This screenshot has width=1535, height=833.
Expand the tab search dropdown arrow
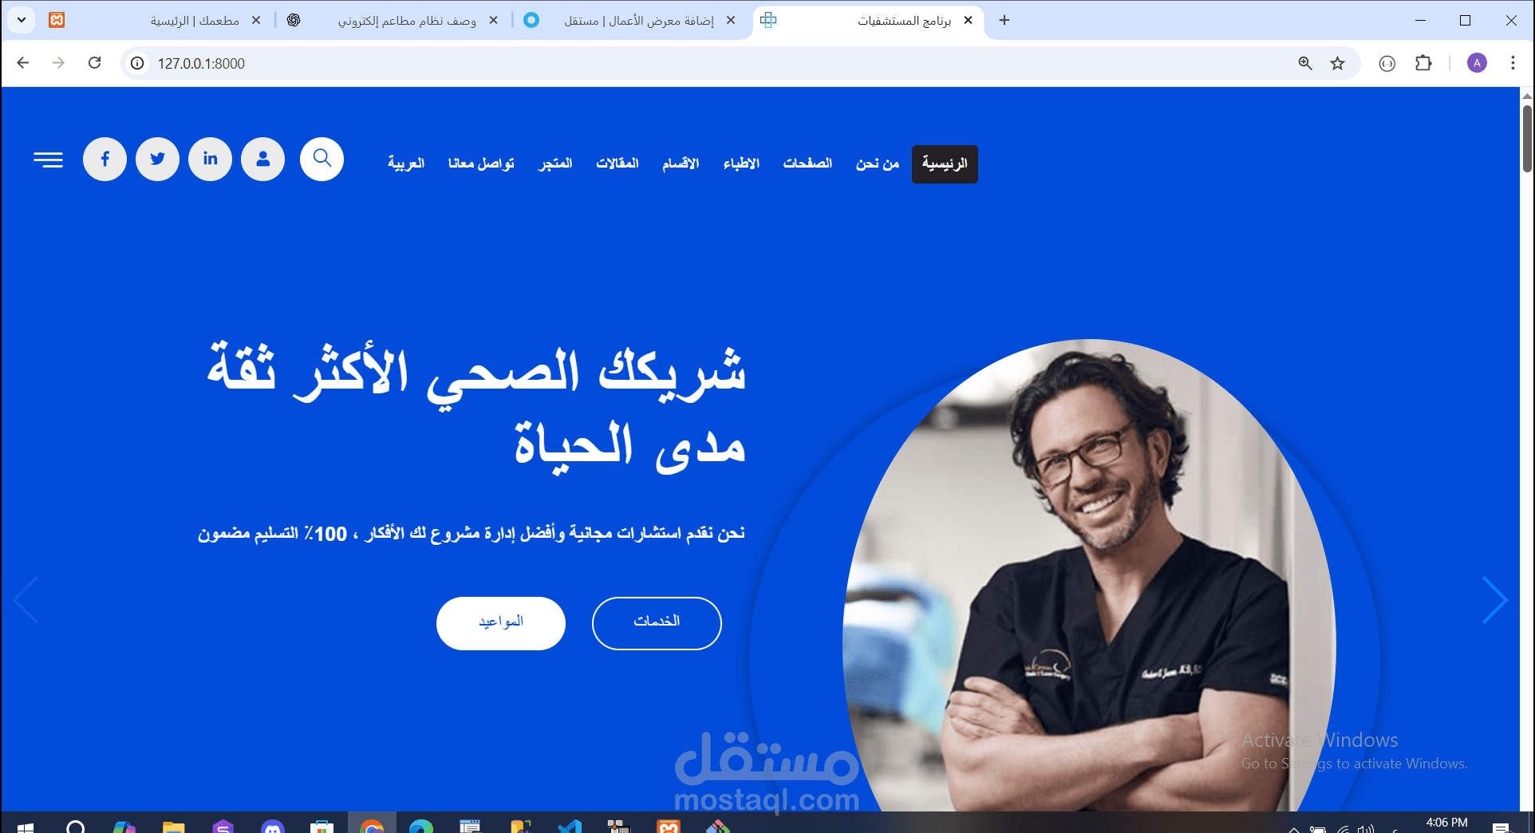[x=22, y=20]
